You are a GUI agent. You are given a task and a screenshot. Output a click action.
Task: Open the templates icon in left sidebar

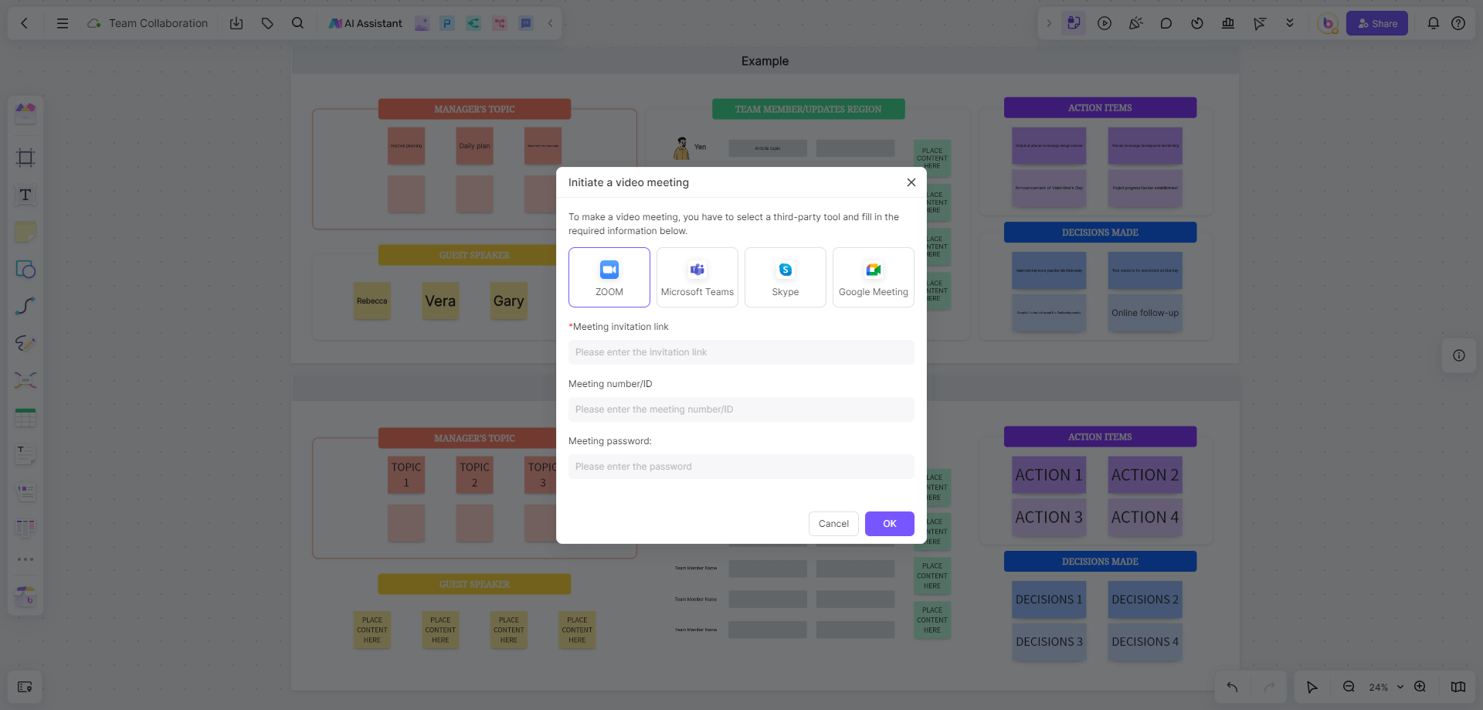pyautogui.click(x=25, y=114)
